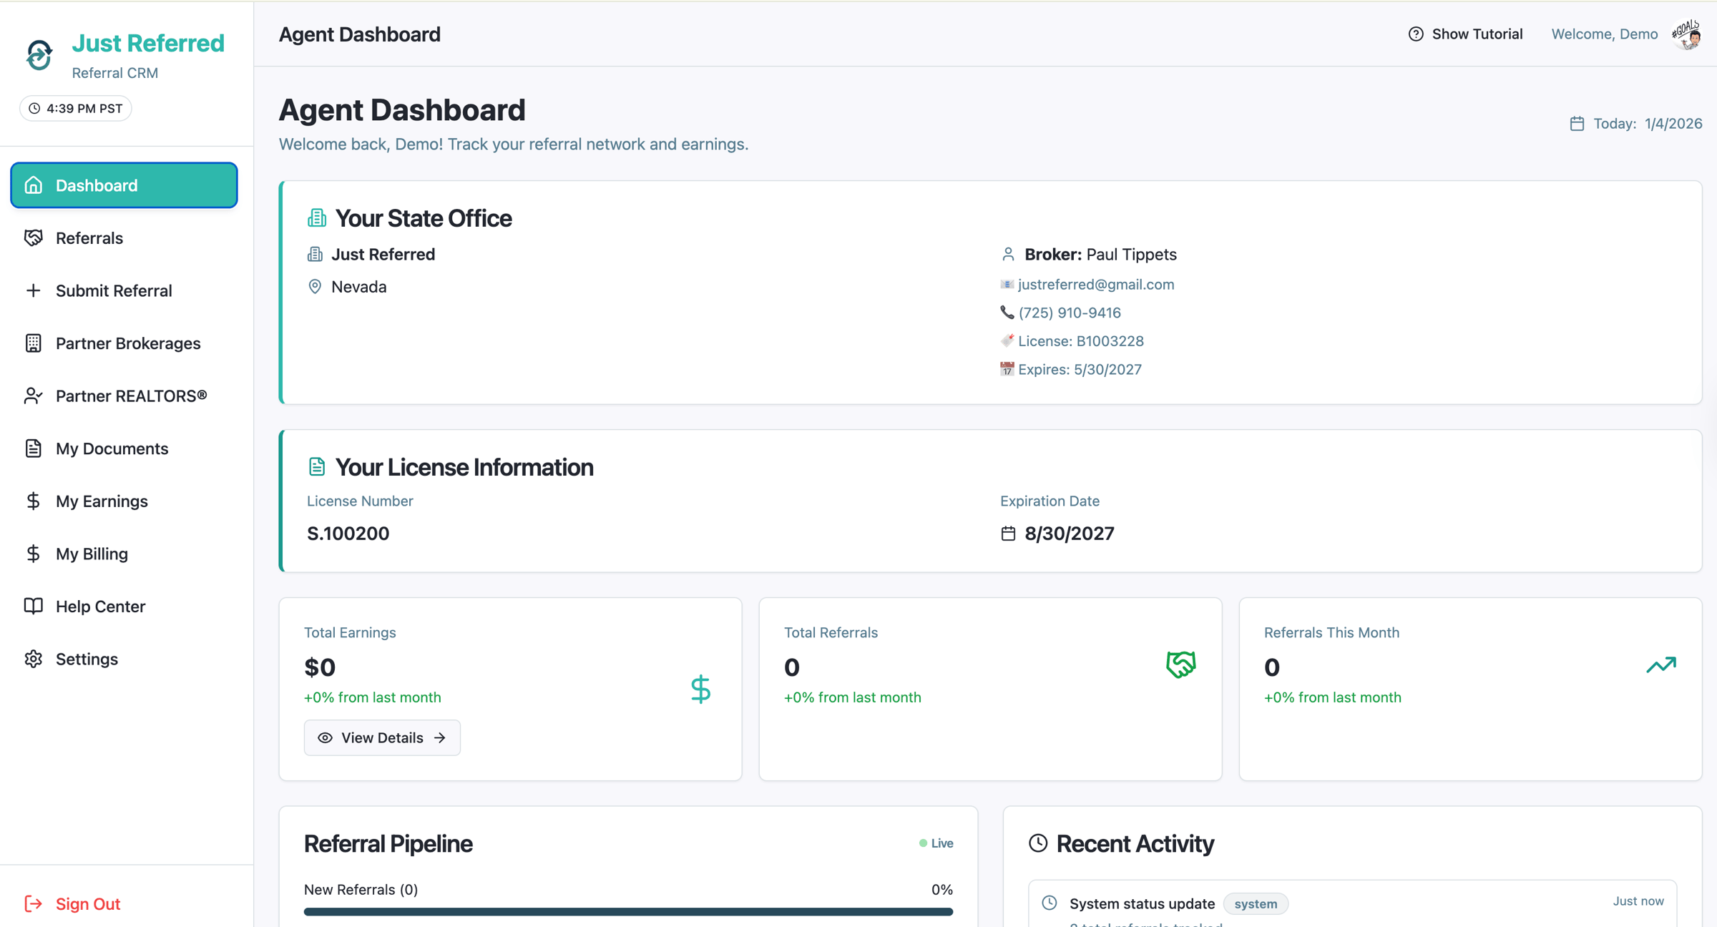Click the question mark icon beside Show Tutorial

1417,34
